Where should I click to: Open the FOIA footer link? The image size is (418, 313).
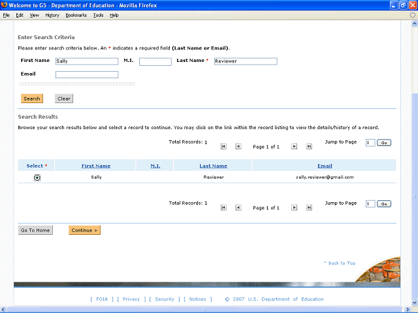point(102,299)
